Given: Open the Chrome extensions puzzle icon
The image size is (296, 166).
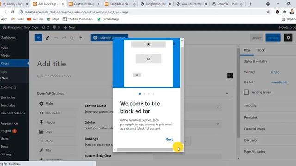Looking at the screenshot, I should point(284,12).
